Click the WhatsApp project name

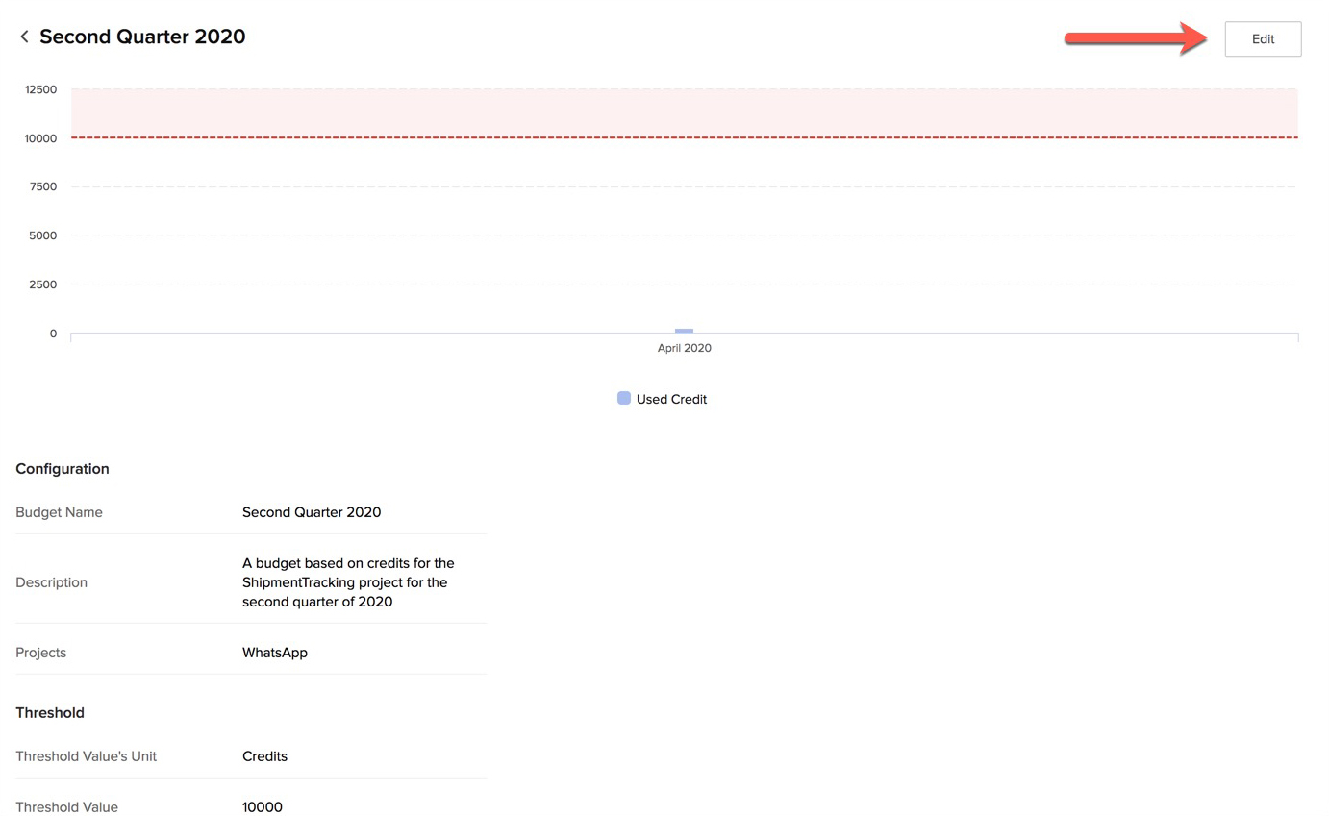274,652
